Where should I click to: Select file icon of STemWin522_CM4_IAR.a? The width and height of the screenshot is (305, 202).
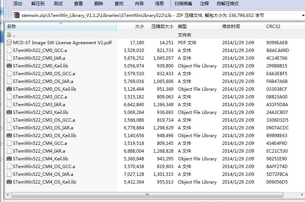9,151
